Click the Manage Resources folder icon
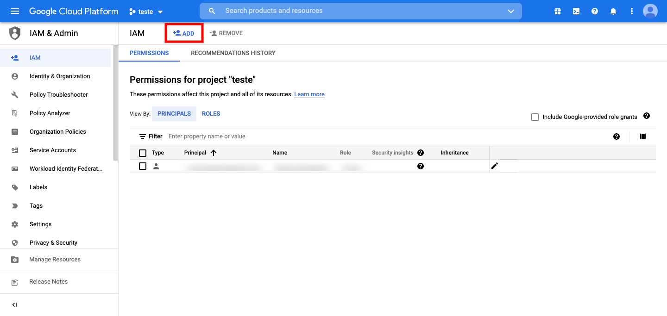The image size is (667, 316). coord(15,260)
